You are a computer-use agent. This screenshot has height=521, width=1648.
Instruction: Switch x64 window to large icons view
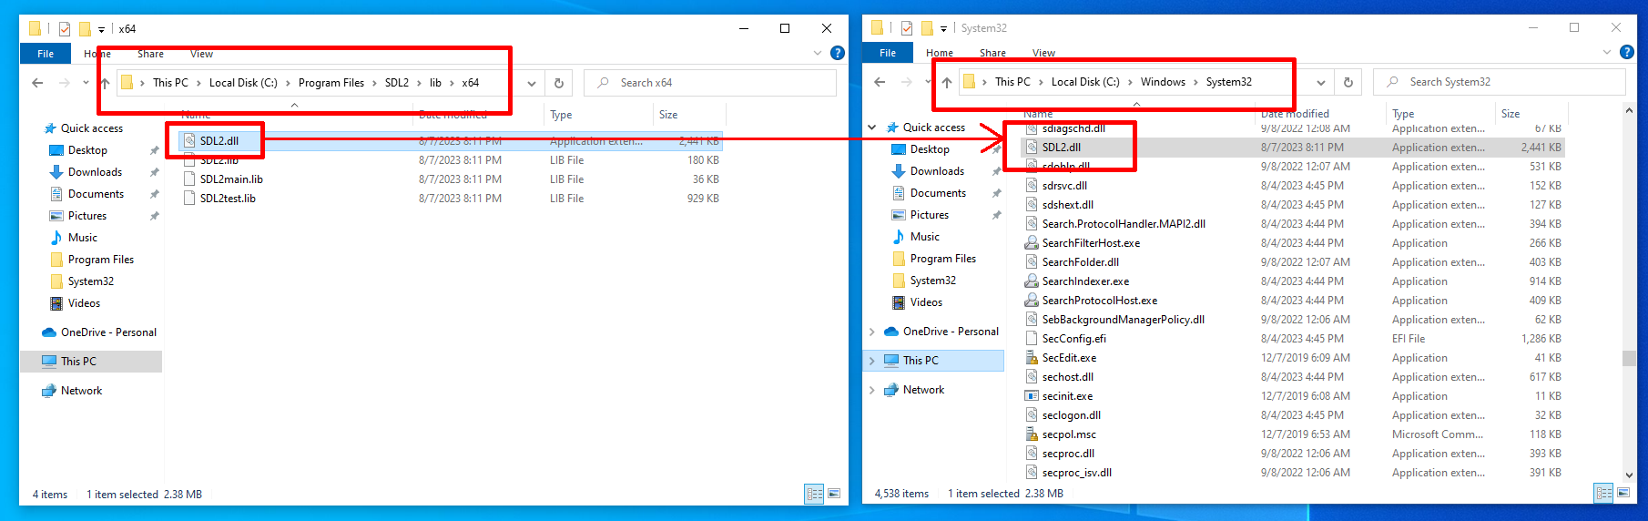pyautogui.click(x=832, y=494)
